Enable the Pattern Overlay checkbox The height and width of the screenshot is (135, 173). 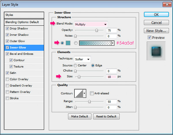click(x=7, y=92)
